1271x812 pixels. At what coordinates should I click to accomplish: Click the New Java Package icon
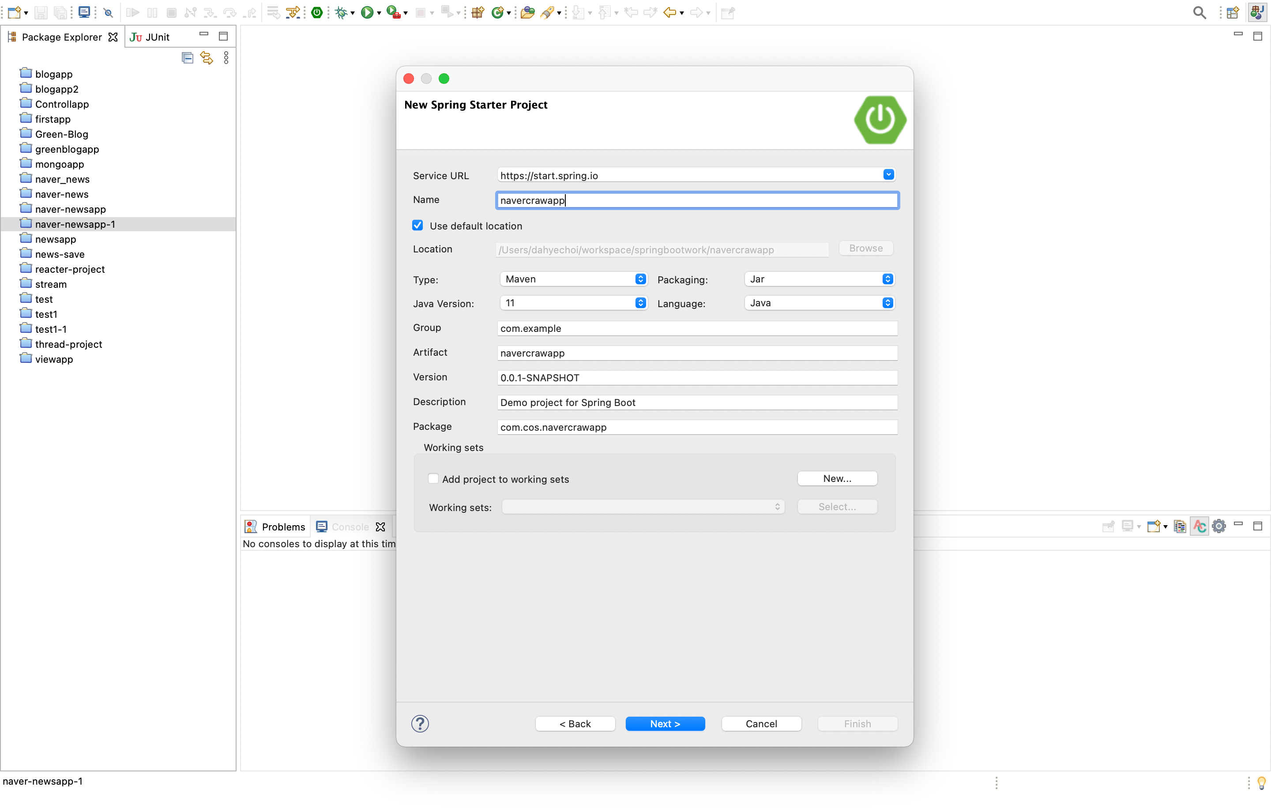pyautogui.click(x=478, y=12)
